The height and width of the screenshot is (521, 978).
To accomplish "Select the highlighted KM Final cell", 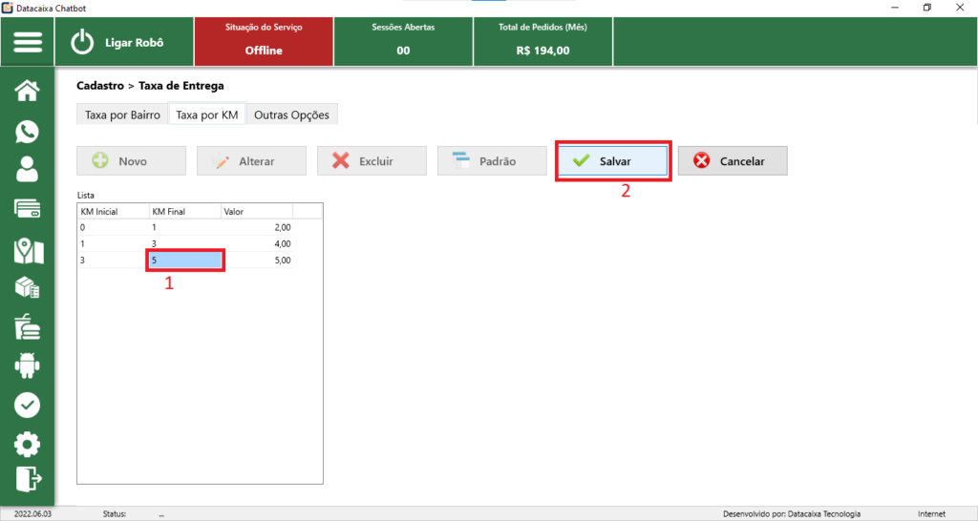I will click(x=185, y=260).
